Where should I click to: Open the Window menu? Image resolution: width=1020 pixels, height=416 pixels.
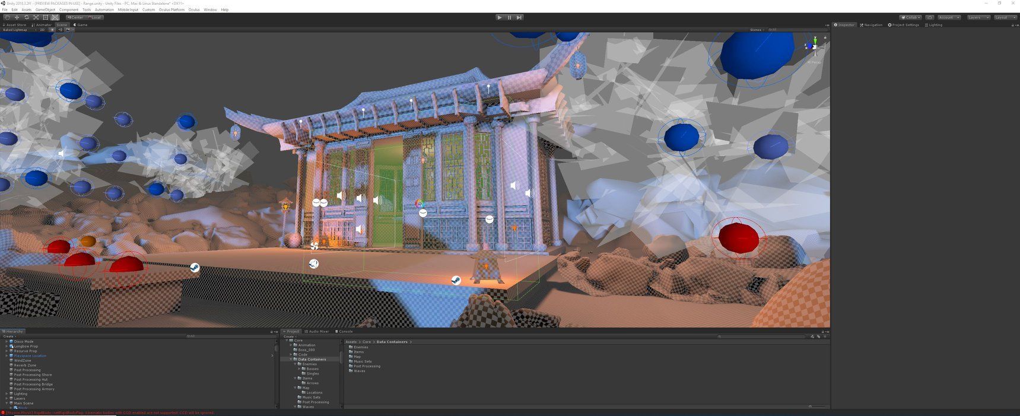210,10
